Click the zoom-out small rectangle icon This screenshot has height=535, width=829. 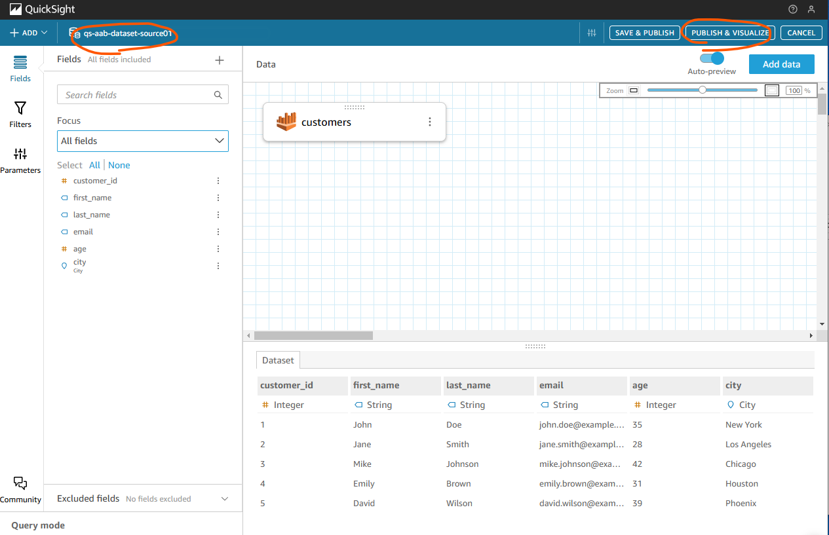click(634, 90)
